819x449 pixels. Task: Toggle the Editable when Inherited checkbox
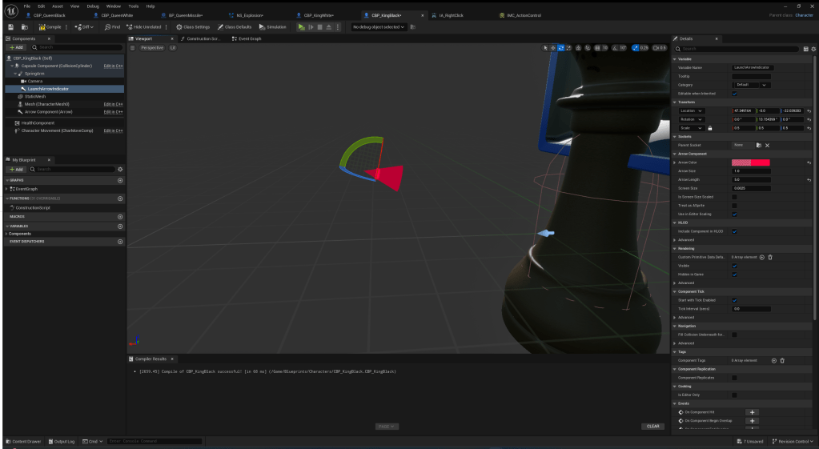(734, 93)
